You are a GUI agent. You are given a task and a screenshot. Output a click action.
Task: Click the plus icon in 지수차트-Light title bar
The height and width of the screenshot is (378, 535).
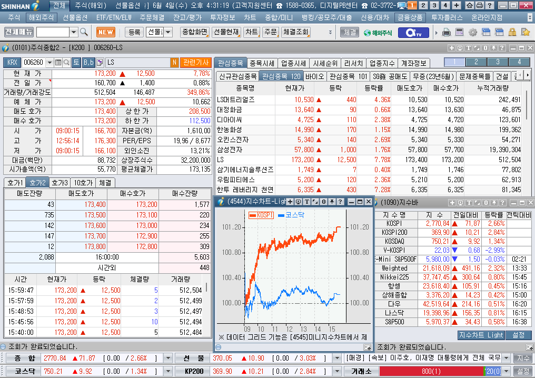coord(290,202)
